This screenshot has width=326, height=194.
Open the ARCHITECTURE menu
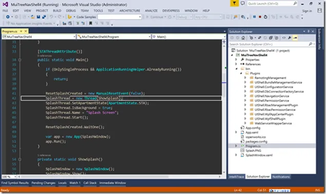tap(129, 11)
